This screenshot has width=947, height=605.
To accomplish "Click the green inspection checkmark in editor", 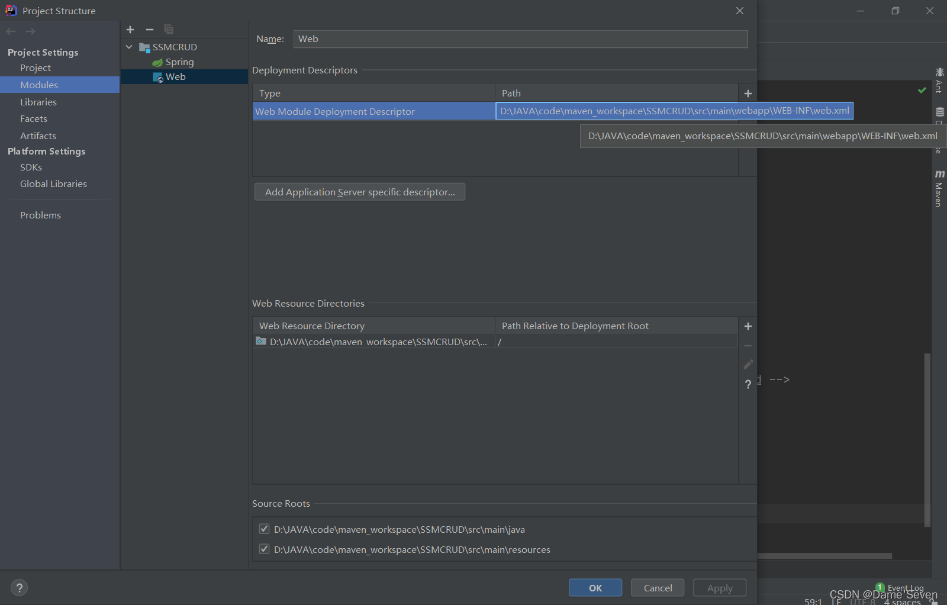I will click(922, 90).
